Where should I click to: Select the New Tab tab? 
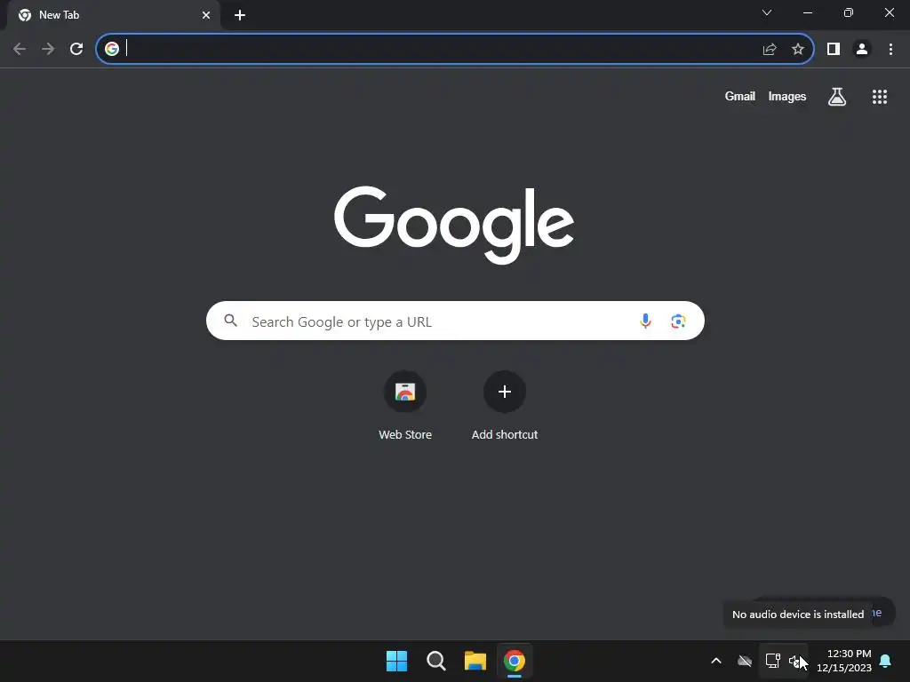113,15
